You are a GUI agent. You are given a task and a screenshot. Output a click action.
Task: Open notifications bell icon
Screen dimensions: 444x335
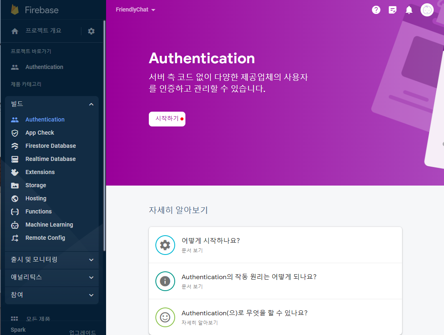tap(409, 10)
